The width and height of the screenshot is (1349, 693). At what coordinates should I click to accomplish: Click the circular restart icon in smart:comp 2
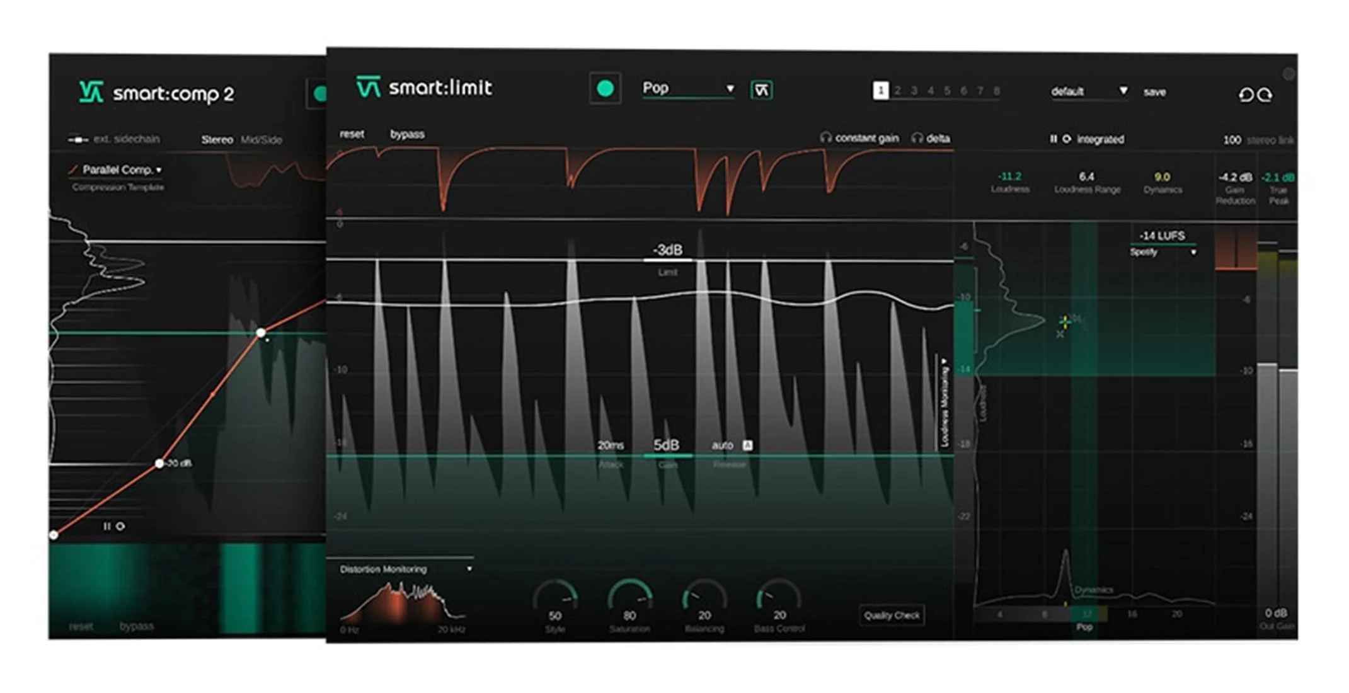pyautogui.click(x=120, y=526)
